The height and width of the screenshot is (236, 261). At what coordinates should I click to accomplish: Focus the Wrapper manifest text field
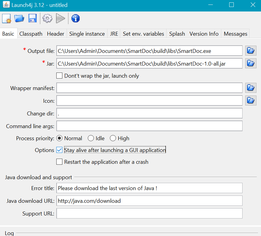coord(149,88)
